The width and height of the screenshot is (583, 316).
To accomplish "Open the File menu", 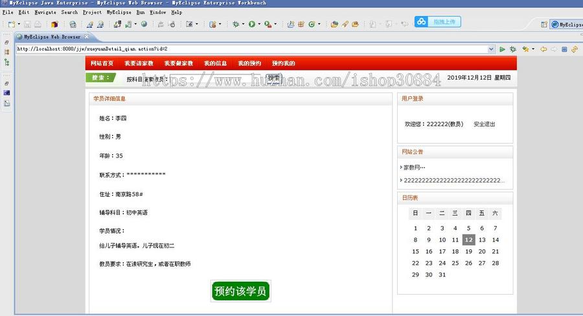I will point(8,12).
